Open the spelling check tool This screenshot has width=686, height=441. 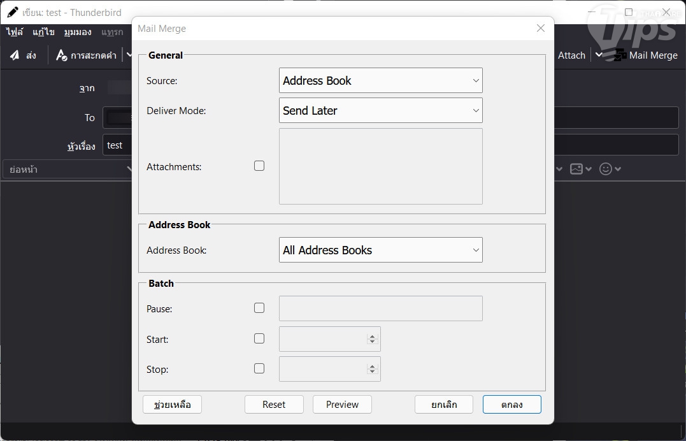(86, 55)
